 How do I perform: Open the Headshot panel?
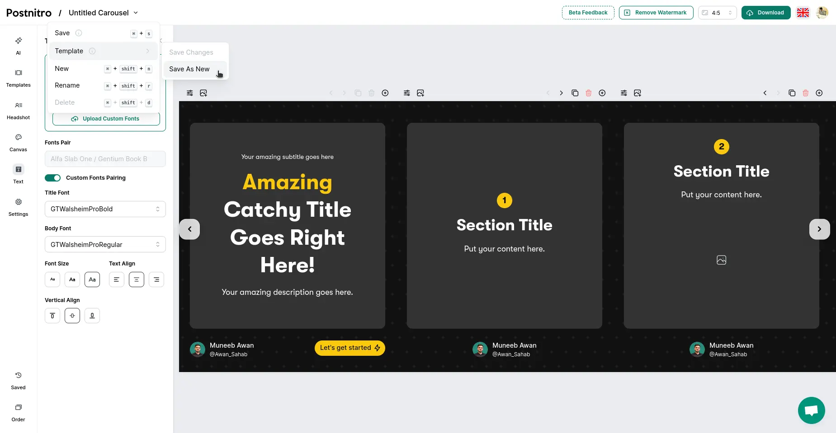[18, 110]
